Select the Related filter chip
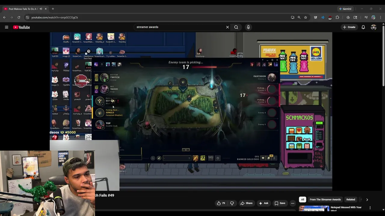 click(351, 199)
